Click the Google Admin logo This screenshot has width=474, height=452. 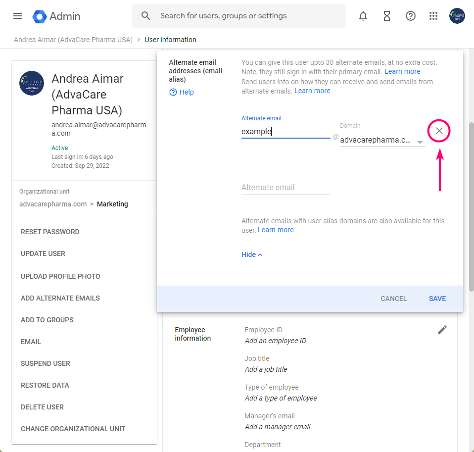click(x=56, y=16)
